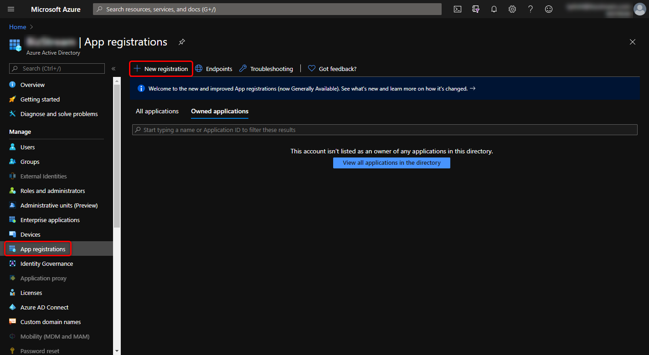Click the External Identities icon
Viewport: 649px width, 355px height.
[x=12, y=176]
